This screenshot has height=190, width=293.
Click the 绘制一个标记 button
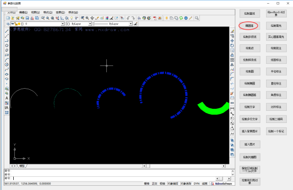pos(276,131)
